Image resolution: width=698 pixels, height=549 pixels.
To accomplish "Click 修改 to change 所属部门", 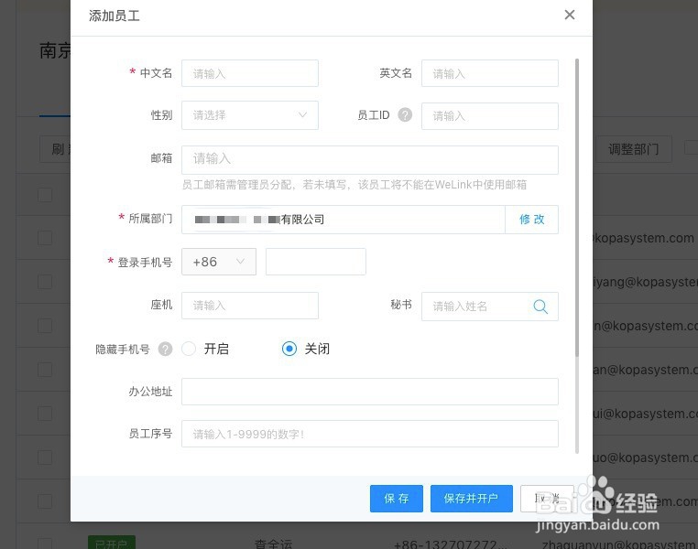I will click(531, 220).
